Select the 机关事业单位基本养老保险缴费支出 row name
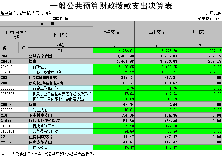The width and height of the screenshot is (223, 158). [x=62, y=94]
